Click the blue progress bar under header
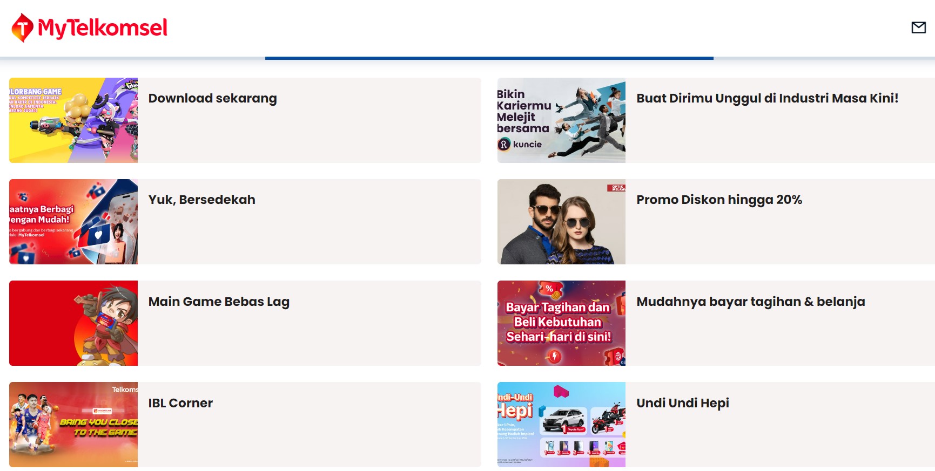Viewport: 935px width, 471px height. coord(489,58)
